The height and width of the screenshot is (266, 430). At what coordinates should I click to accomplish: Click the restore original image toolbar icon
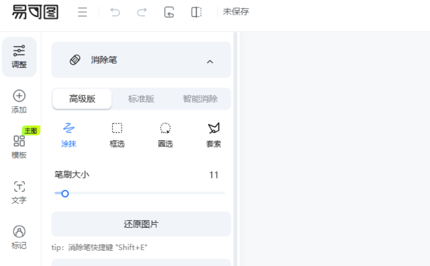[x=169, y=12]
